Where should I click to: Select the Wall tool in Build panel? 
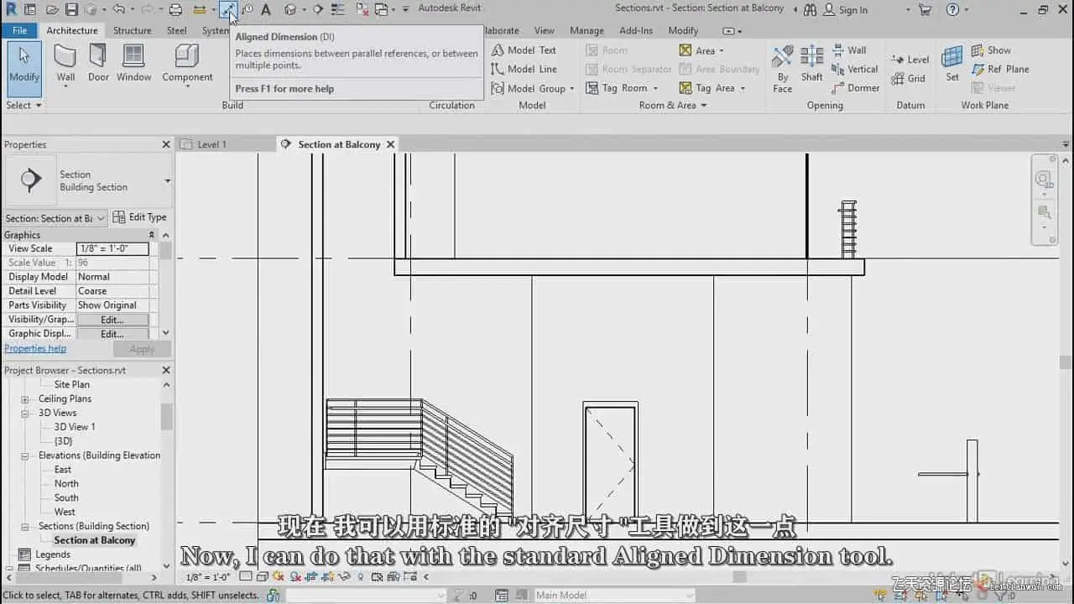pos(65,63)
